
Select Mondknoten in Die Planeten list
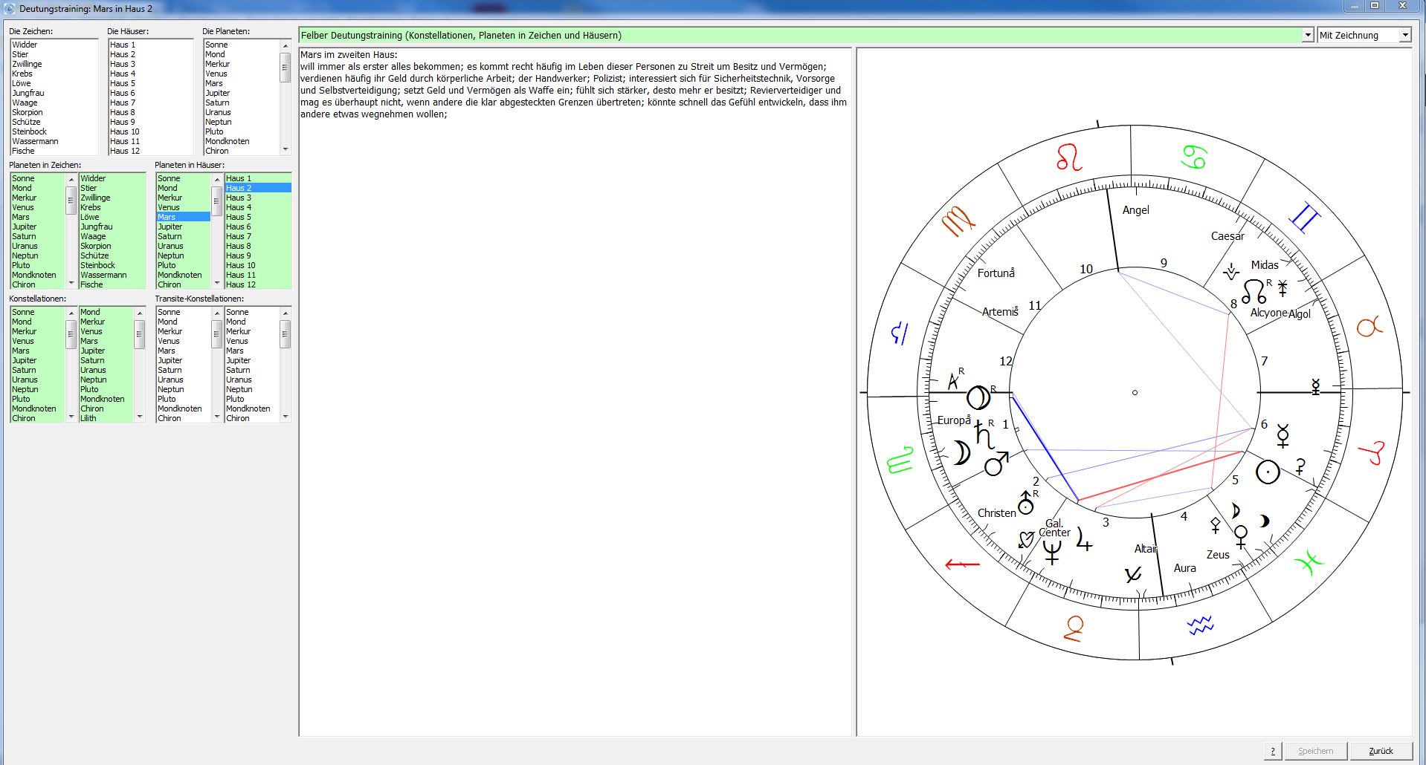[242, 141]
